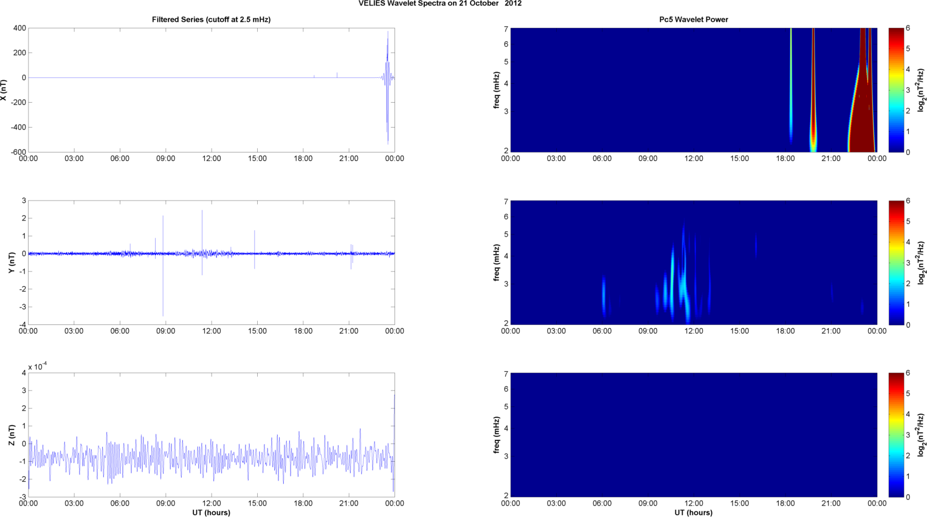Click the 'X (nT)' axis label

click(x=4, y=90)
